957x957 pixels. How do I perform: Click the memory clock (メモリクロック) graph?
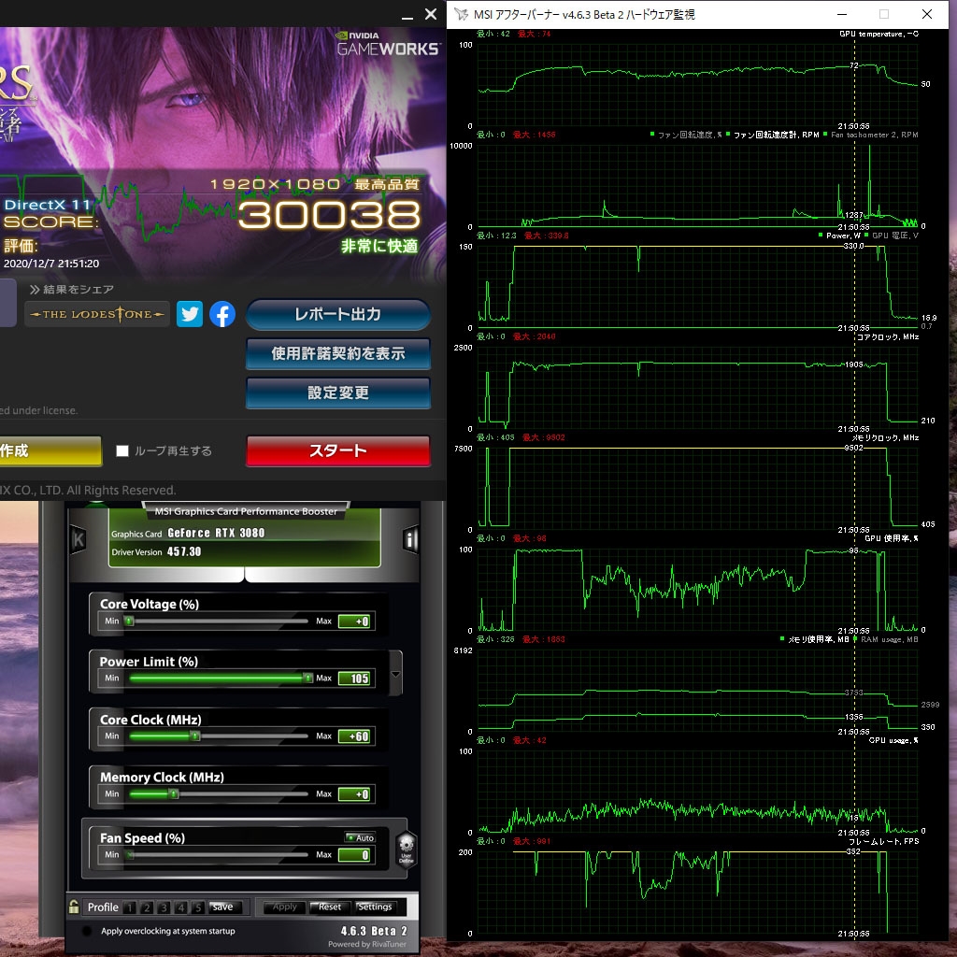click(x=697, y=489)
